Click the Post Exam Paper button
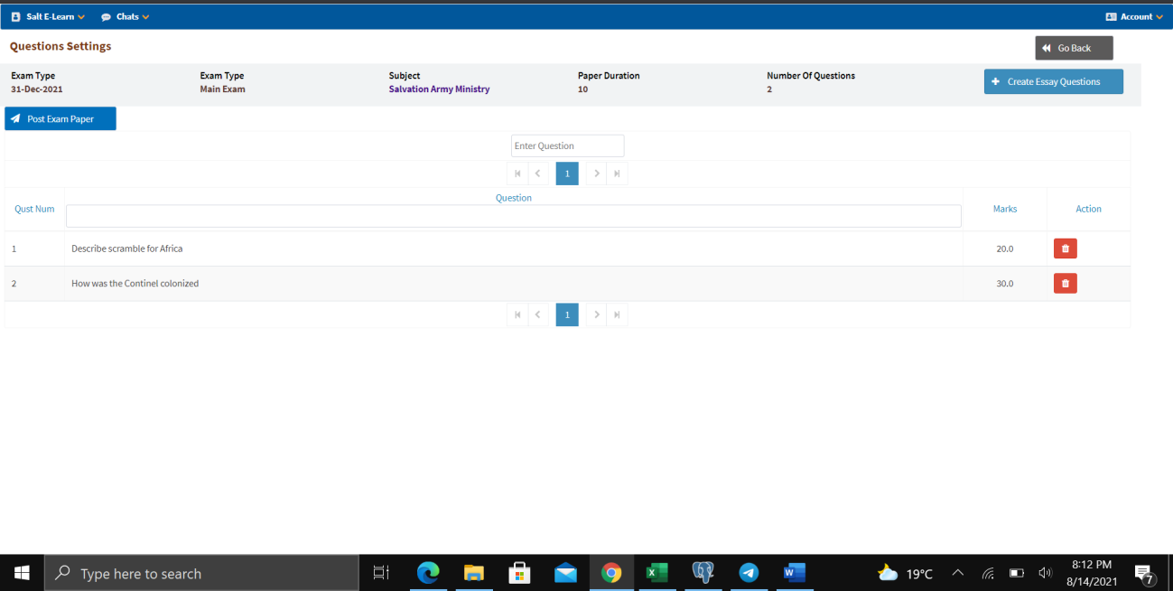 point(61,119)
